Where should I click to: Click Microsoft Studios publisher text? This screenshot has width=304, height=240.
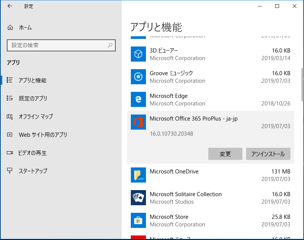point(172,202)
